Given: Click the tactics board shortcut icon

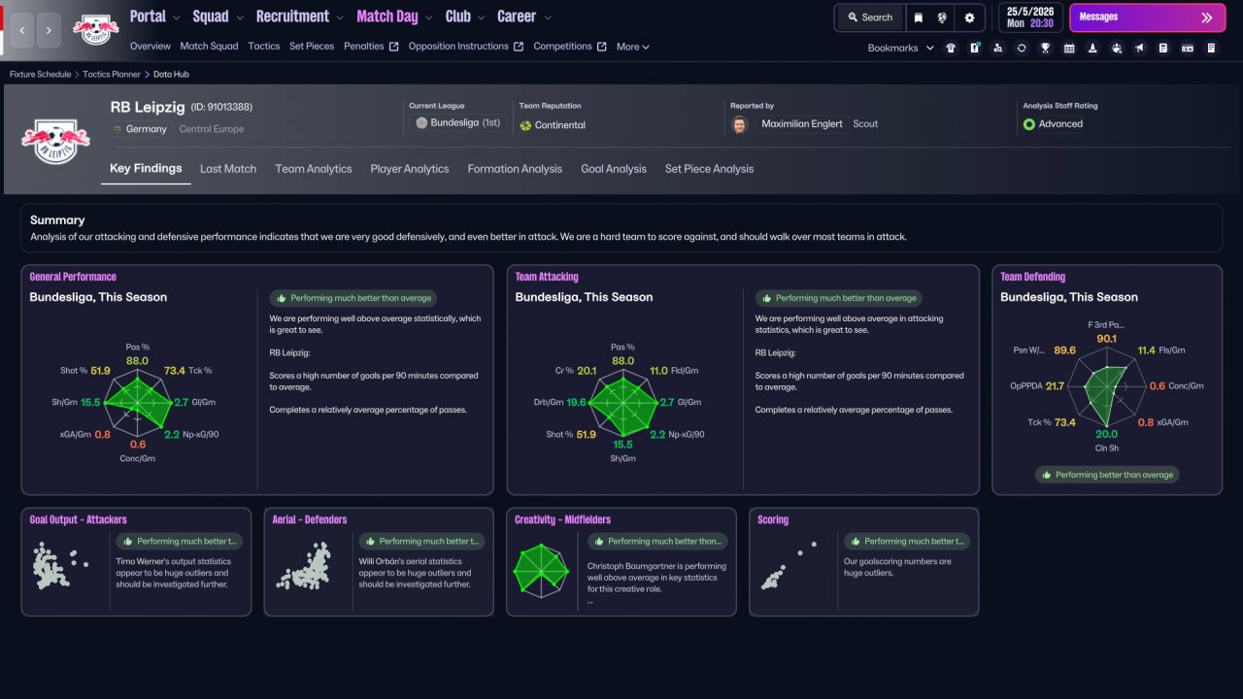Looking at the screenshot, I should point(974,48).
